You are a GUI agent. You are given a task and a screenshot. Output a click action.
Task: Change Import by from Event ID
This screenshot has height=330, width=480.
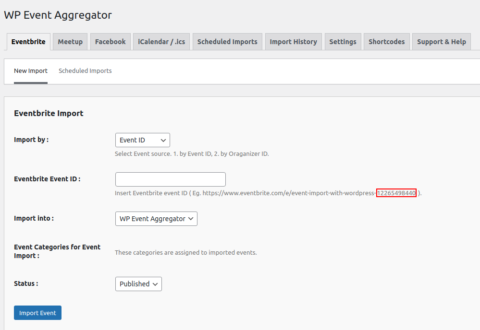point(142,140)
